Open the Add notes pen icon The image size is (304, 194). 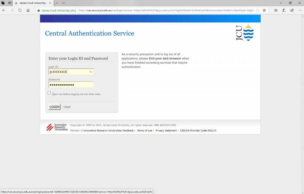tap(284, 10)
